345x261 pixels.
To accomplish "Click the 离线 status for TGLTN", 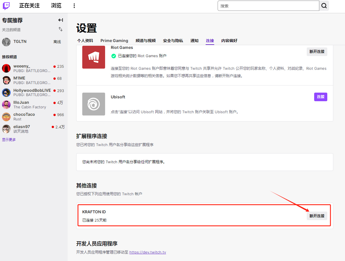I will [x=57, y=42].
